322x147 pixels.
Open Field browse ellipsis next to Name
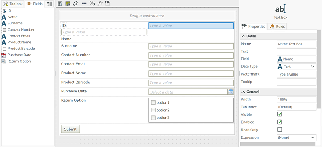coord(313,59)
